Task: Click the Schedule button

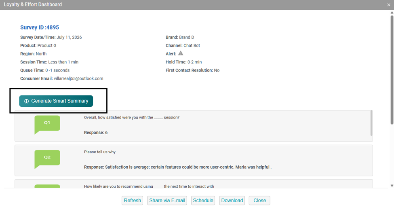Action: point(203,200)
